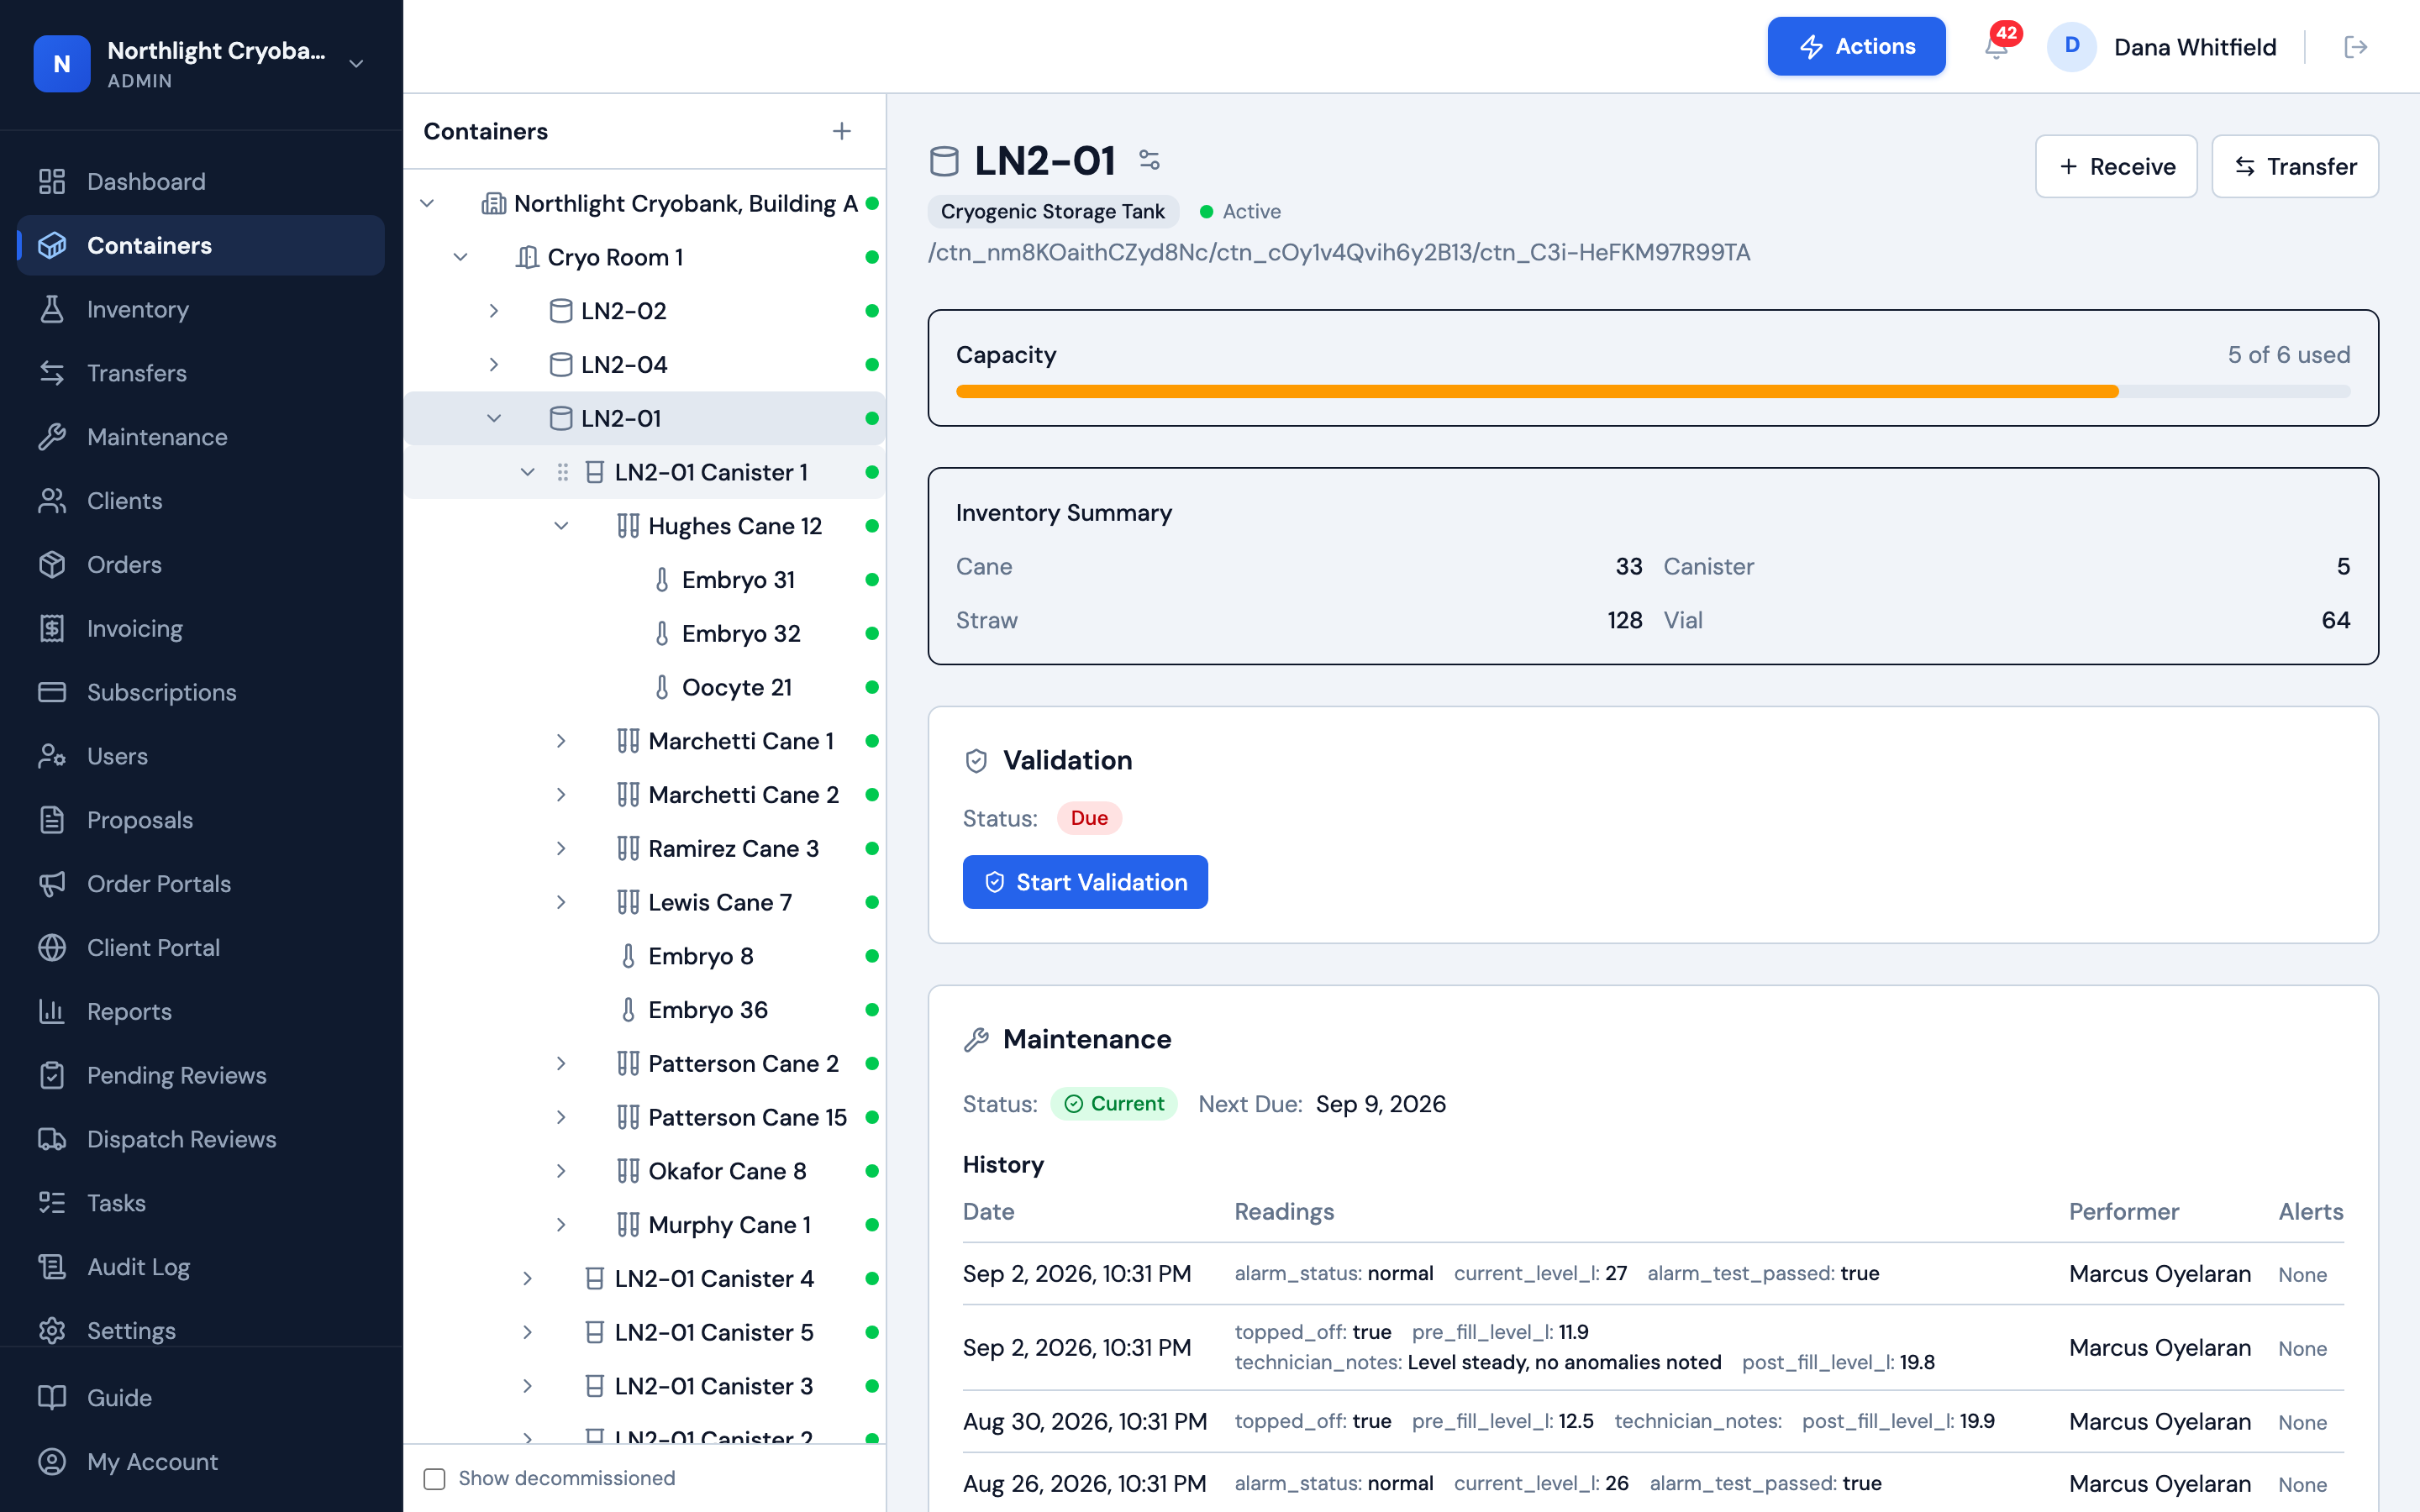Click the Reports chart icon
The image size is (2420, 1512).
pos(52,1012)
